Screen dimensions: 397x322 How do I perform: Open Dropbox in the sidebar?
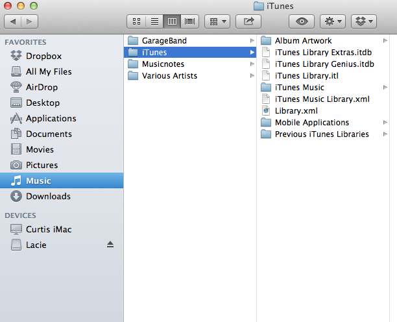(62, 56)
